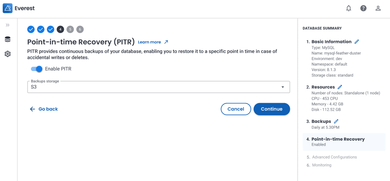Edit Resources with pencil icon
Screen dimensions: 390x181
point(340,87)
